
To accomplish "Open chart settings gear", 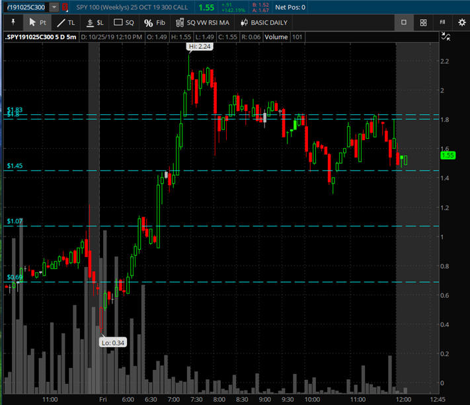I will 462,22.
